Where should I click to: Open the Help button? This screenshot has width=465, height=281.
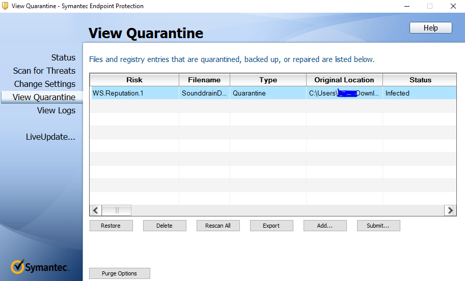tap(430, 28)
